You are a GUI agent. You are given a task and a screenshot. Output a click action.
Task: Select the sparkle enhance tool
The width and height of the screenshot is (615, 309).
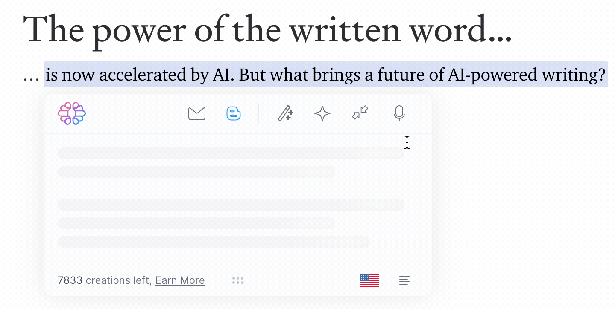tap(322, 113)
